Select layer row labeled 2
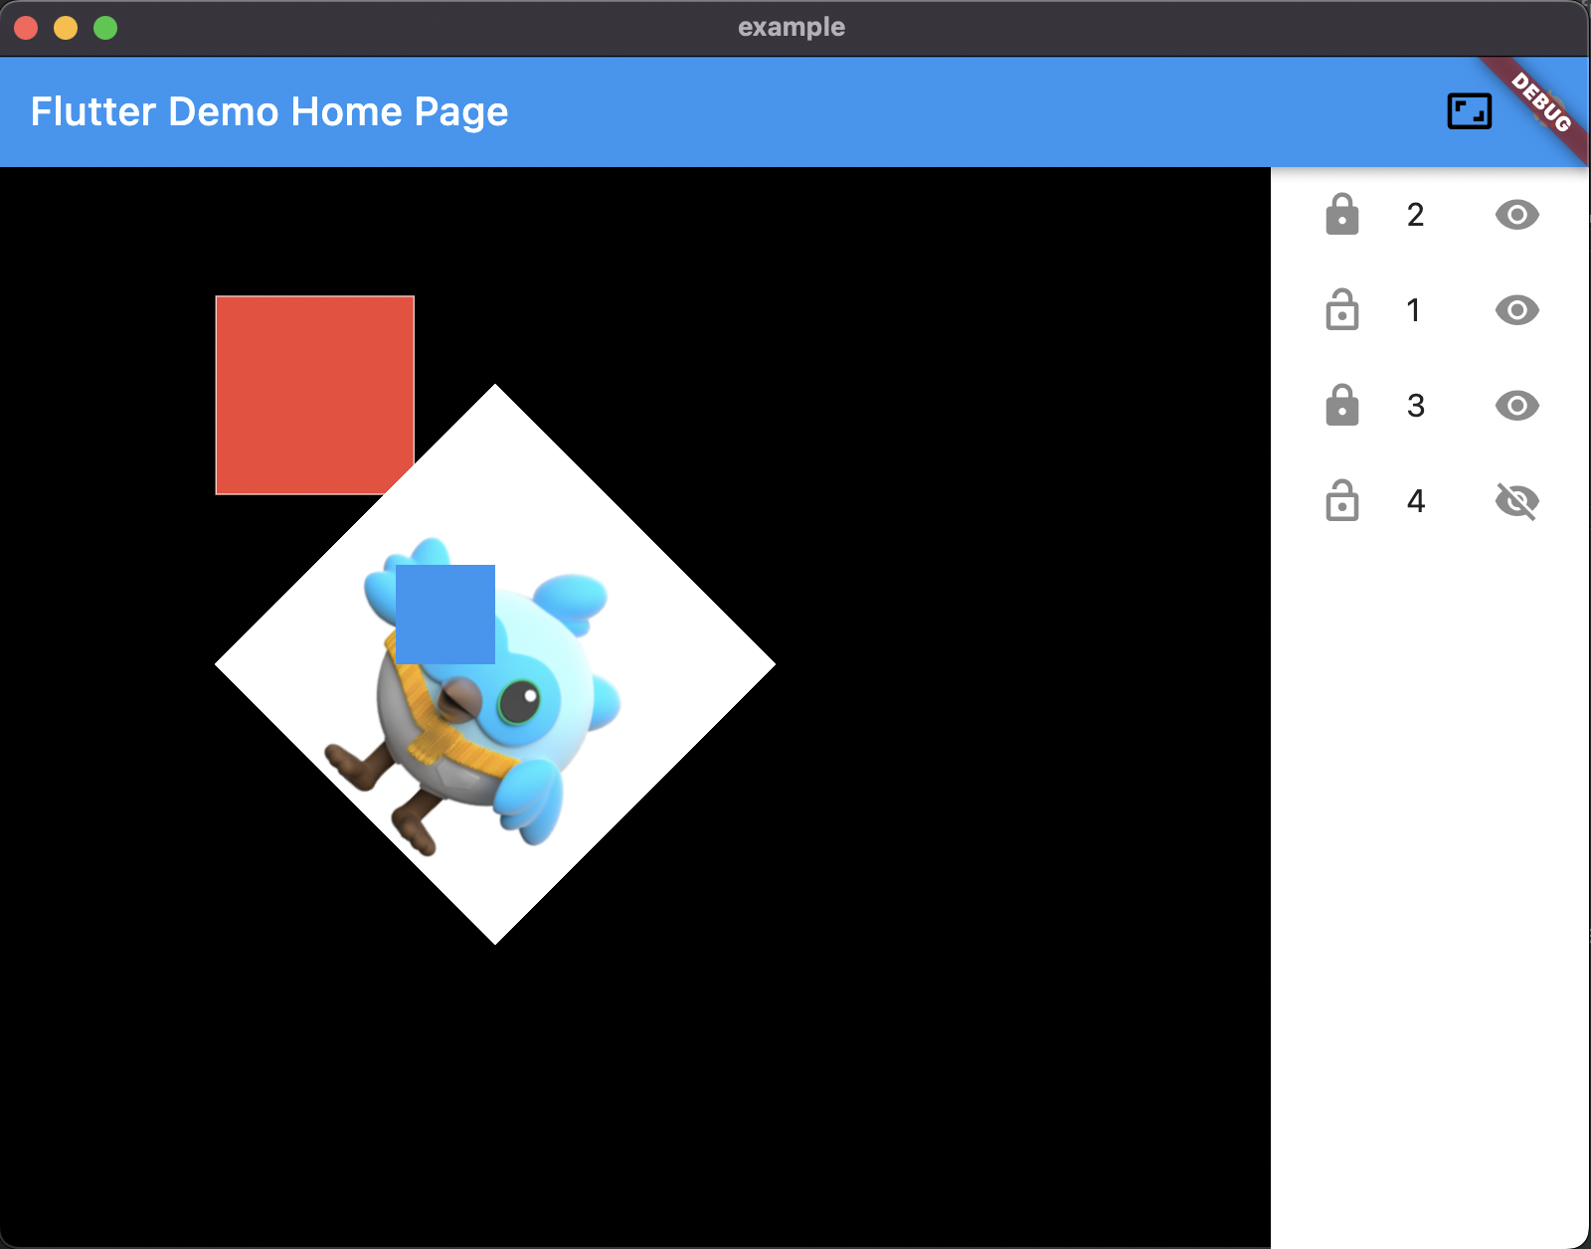 click(1430, 215)
